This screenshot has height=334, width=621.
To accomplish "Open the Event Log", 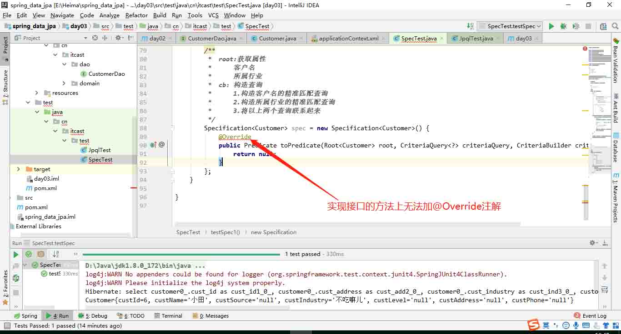I will click(590, 316).
